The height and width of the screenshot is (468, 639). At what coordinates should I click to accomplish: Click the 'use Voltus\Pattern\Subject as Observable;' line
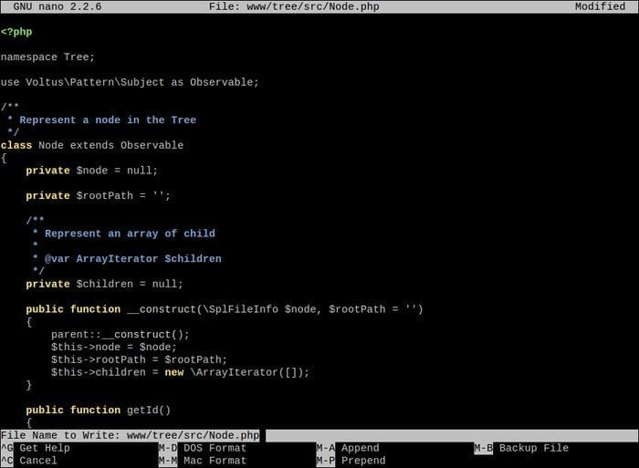(x=130, y=82)
